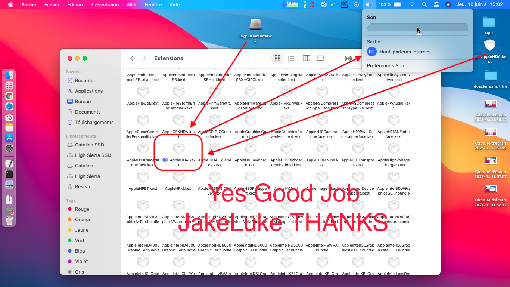Switch Finder to icon view
The image size is (510, 287).
pyautogui.click(x=277, y=58)
